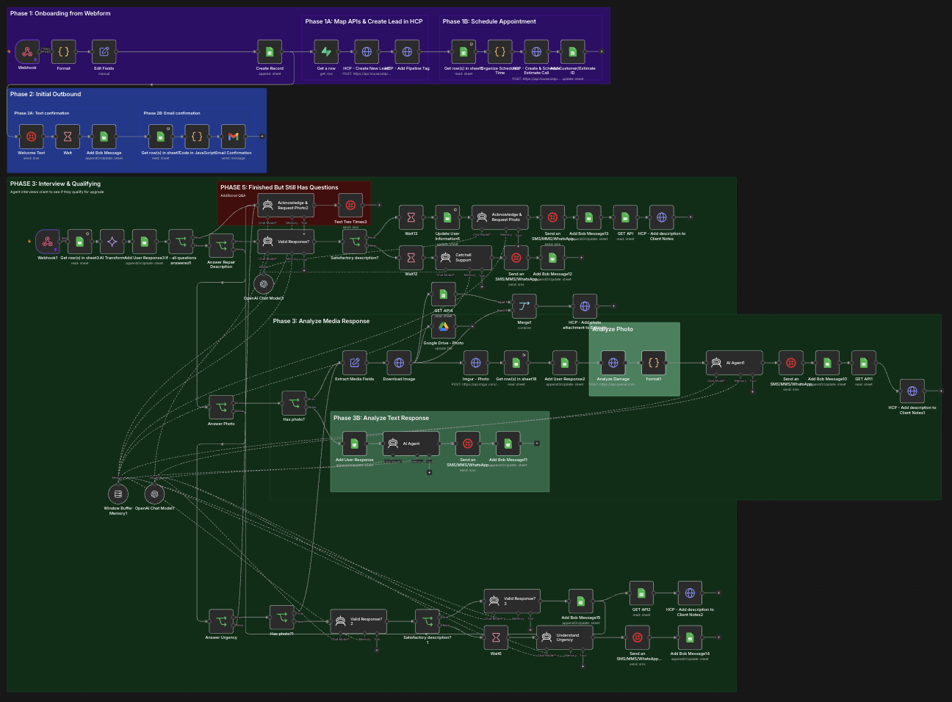Open the Answer Photo switch node

point(221,408)
